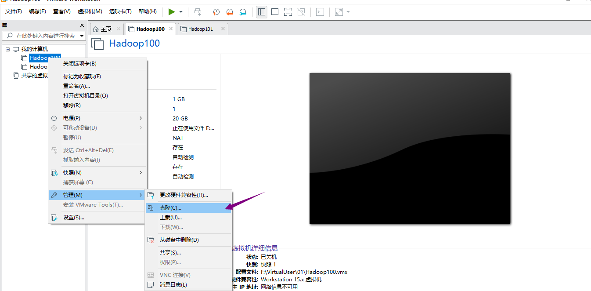The image size is (591, 291).
Task: Click the snapshot icon beside 快照(N)
Action: click(x=54, y=173)
